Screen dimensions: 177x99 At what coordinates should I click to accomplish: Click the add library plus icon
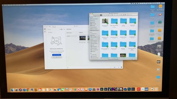[64, 29]
